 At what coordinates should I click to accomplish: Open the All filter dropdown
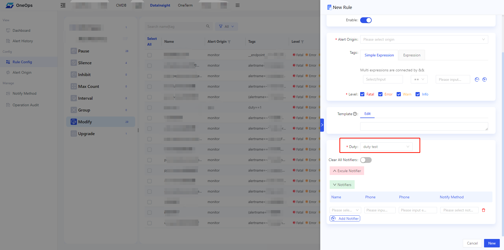click(x=227, y=26)
